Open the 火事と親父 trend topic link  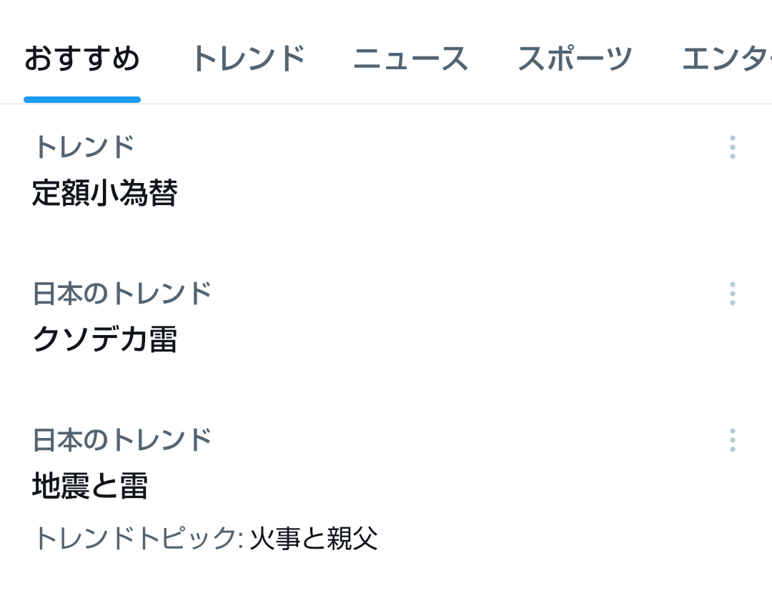click(314, 538)
